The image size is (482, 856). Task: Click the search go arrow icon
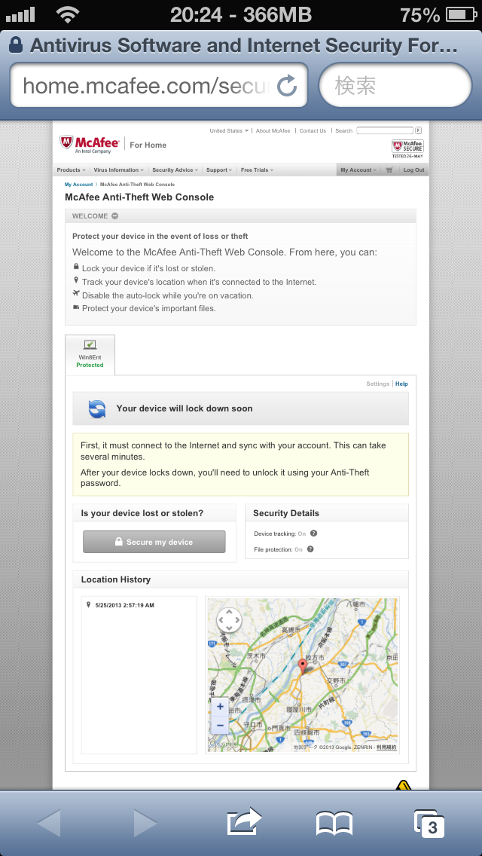tap(419, 130)
